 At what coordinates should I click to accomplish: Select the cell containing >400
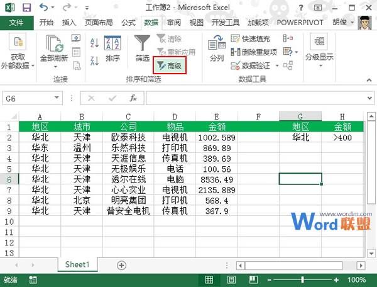[x=342, y=137]
